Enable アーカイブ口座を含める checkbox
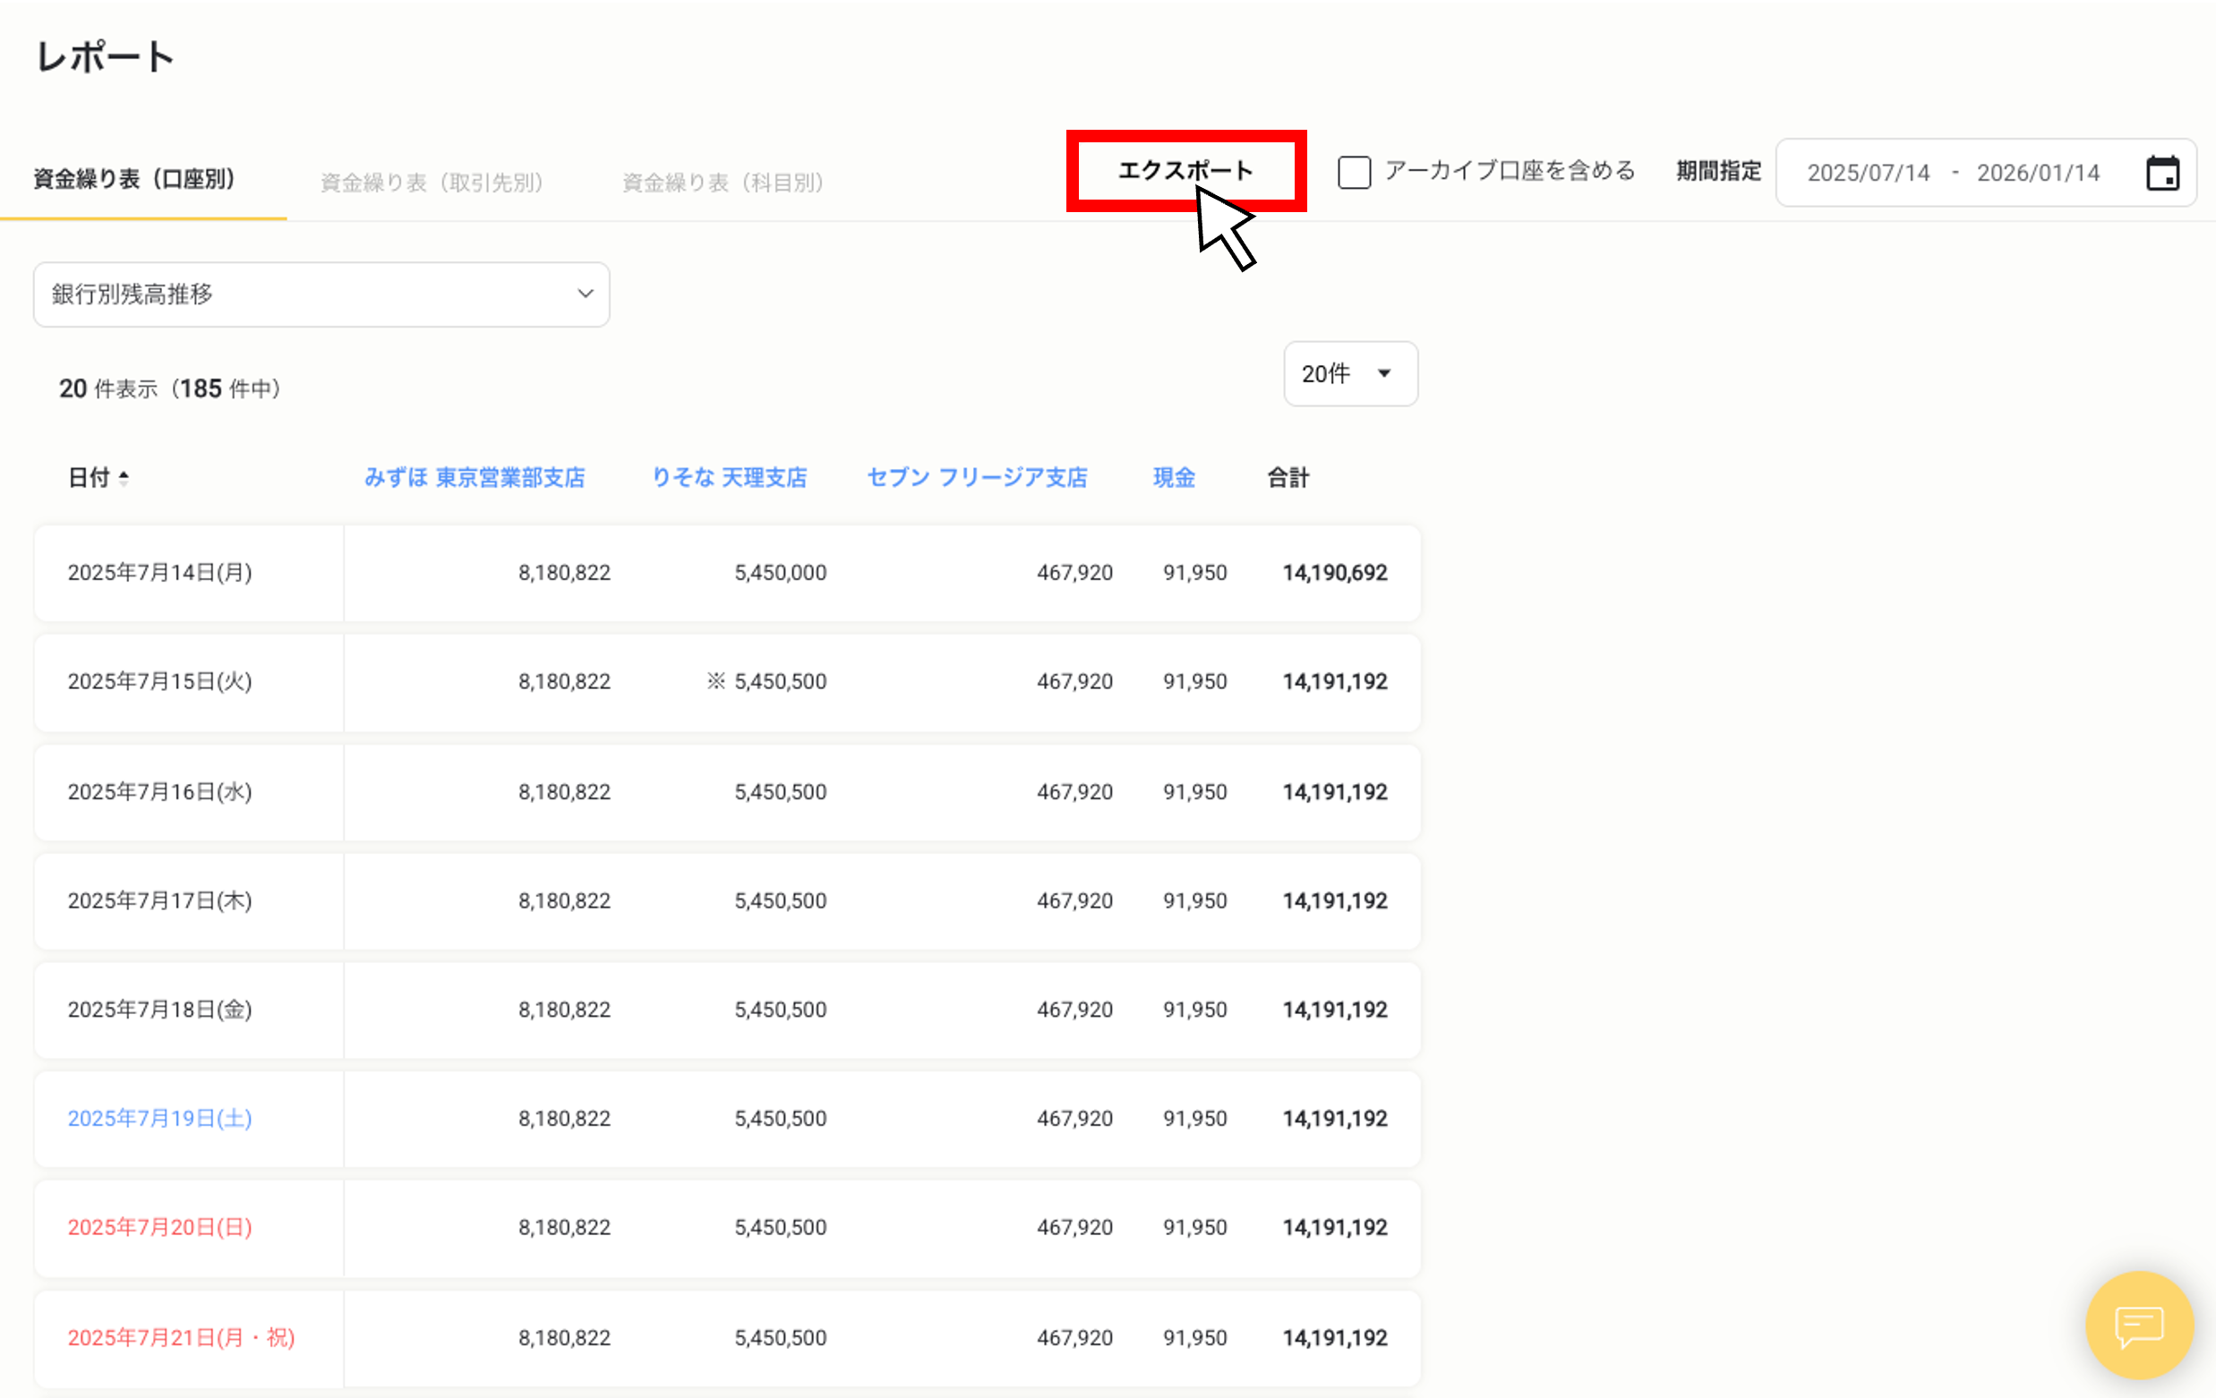 pyautogui.click(x=1354, y=172)
